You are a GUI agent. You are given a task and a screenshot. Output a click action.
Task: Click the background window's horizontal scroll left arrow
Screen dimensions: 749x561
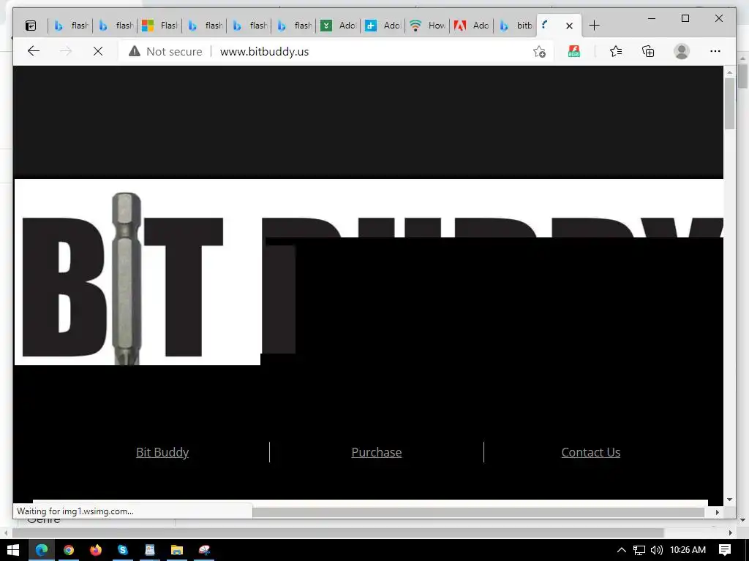[x=5, y=533]
